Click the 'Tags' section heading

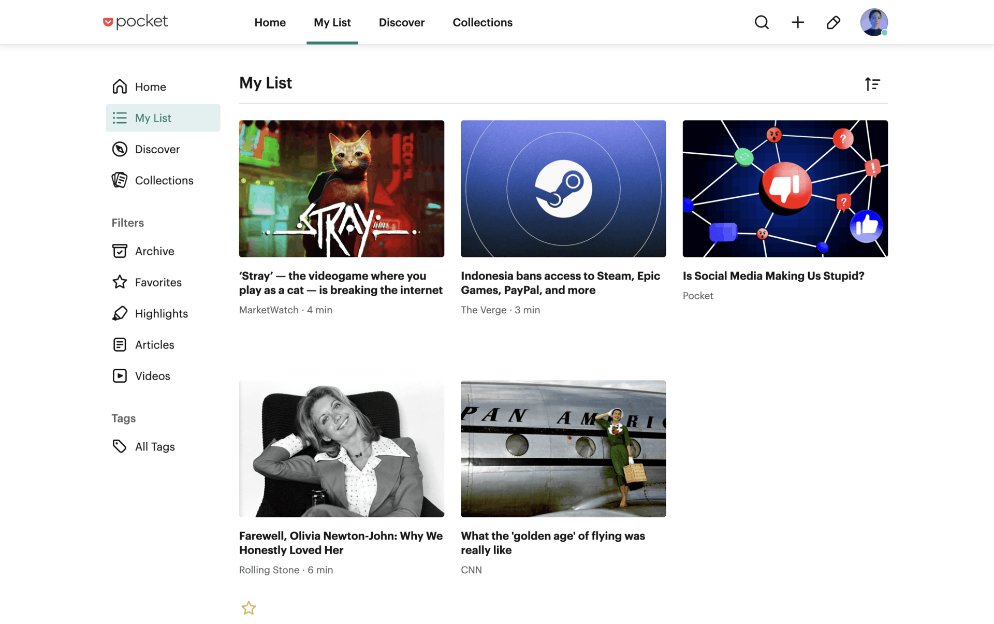tap(124, 418)
